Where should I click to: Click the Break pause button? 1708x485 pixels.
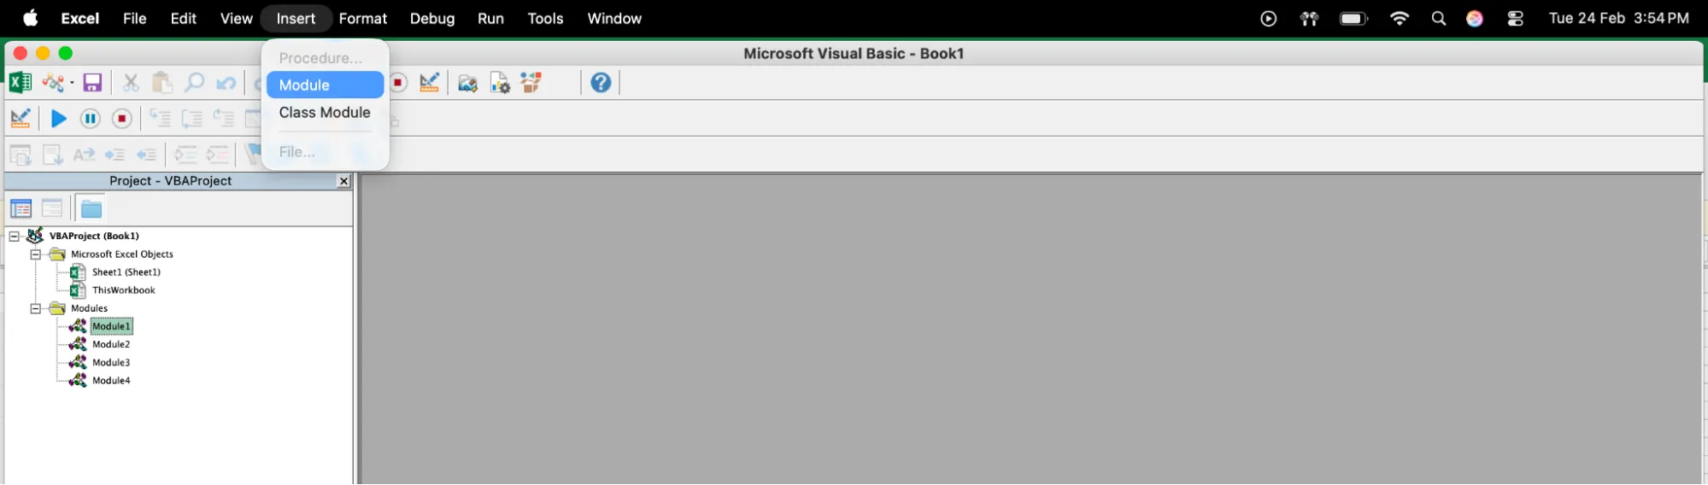click(90, 119)
